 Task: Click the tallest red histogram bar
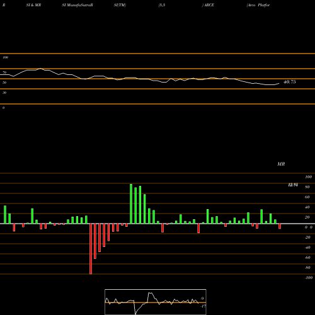click(x=91, y=249)
